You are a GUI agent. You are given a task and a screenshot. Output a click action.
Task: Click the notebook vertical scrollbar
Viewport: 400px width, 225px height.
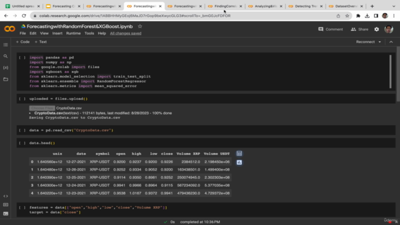tap(398, 74)
